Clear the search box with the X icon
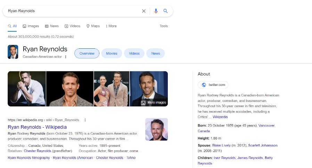Viewport: 312px width, 168px height. click(143, 11)
